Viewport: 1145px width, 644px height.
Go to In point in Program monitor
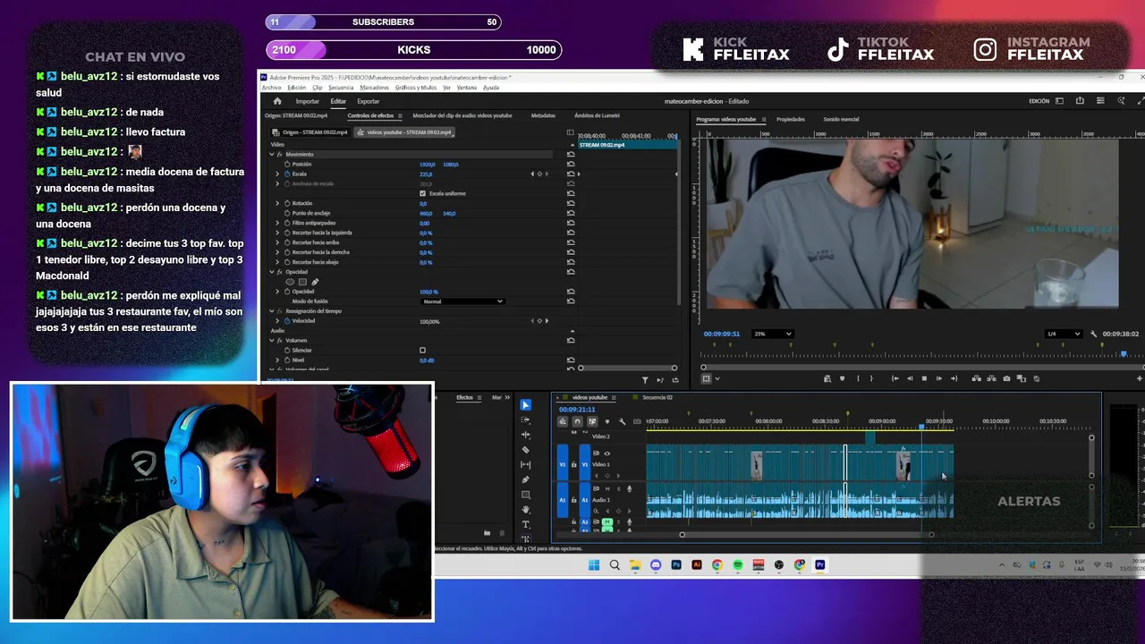click(895, 378)
